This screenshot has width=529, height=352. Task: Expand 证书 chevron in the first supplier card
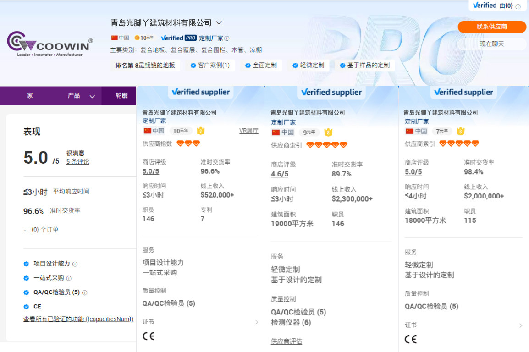click(257, 322)
